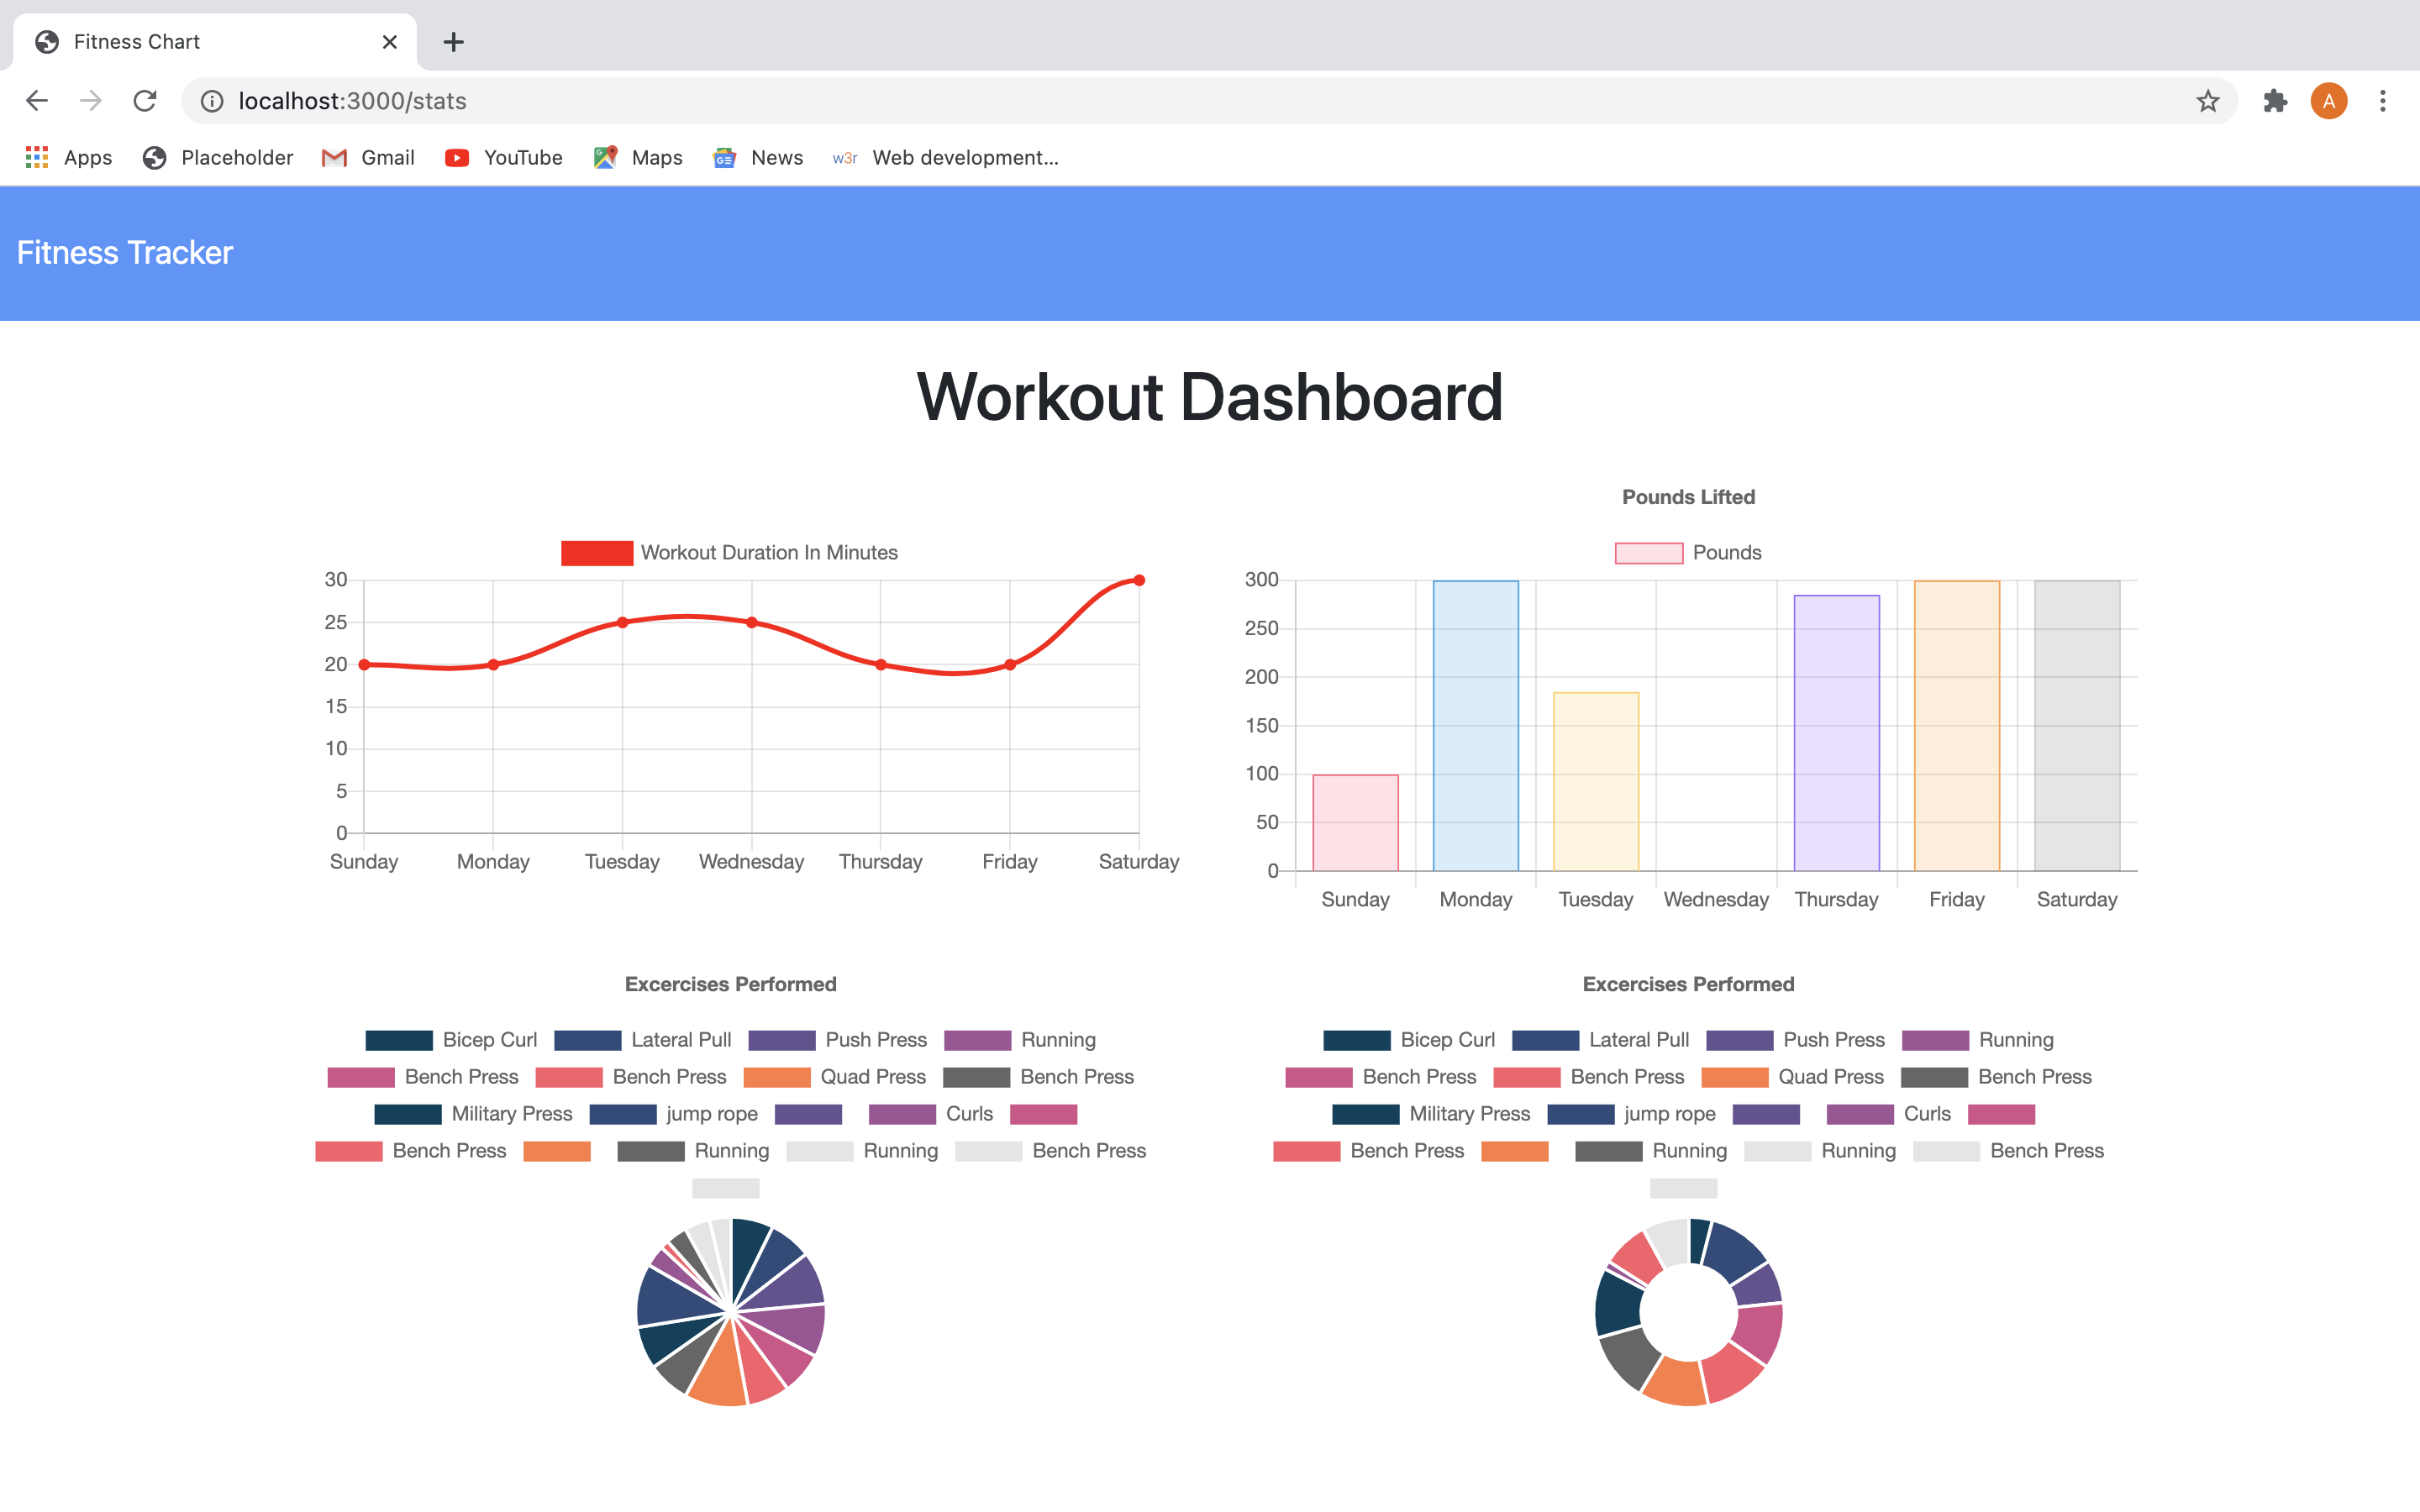View site information icon in address bar

[x=212, y=101]
